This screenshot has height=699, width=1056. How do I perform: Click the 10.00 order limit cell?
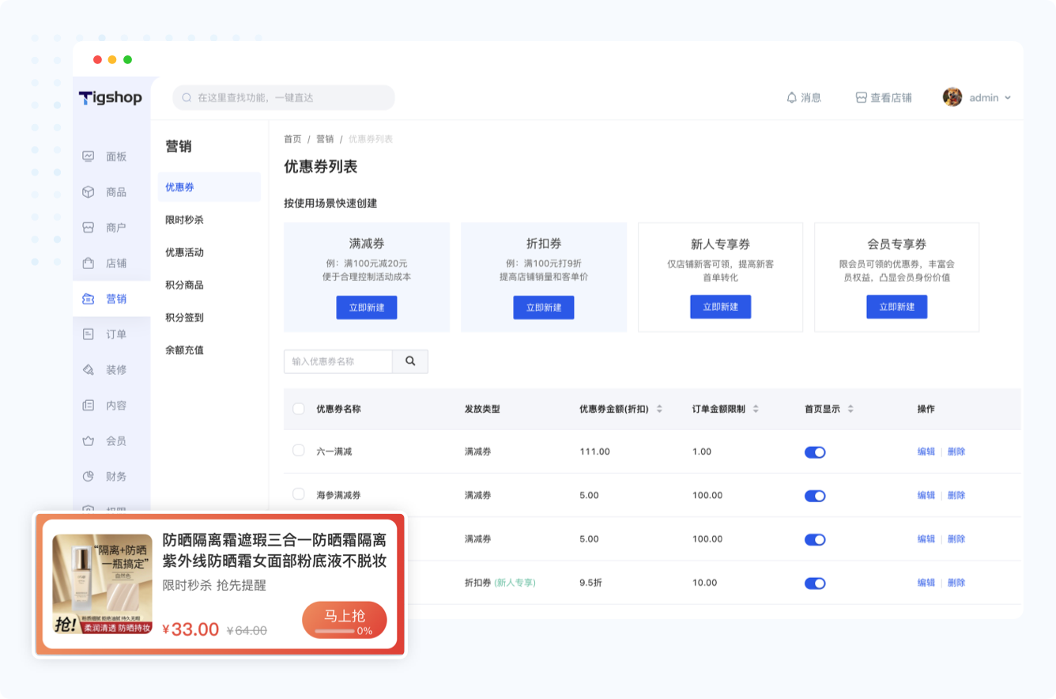tap(704, 583)
